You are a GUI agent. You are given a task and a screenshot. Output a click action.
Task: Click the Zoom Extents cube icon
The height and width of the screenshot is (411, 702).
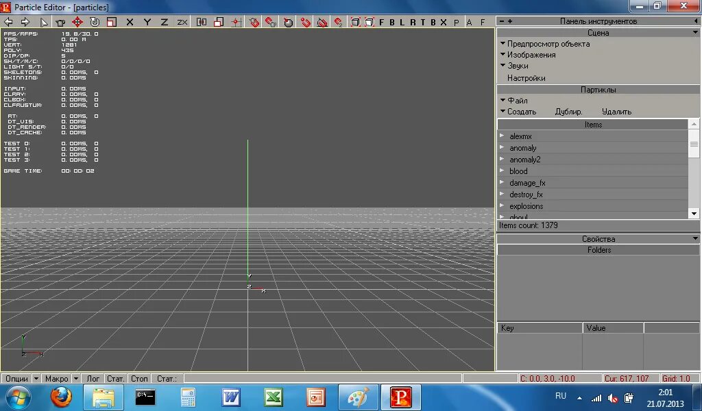(355, 22)
